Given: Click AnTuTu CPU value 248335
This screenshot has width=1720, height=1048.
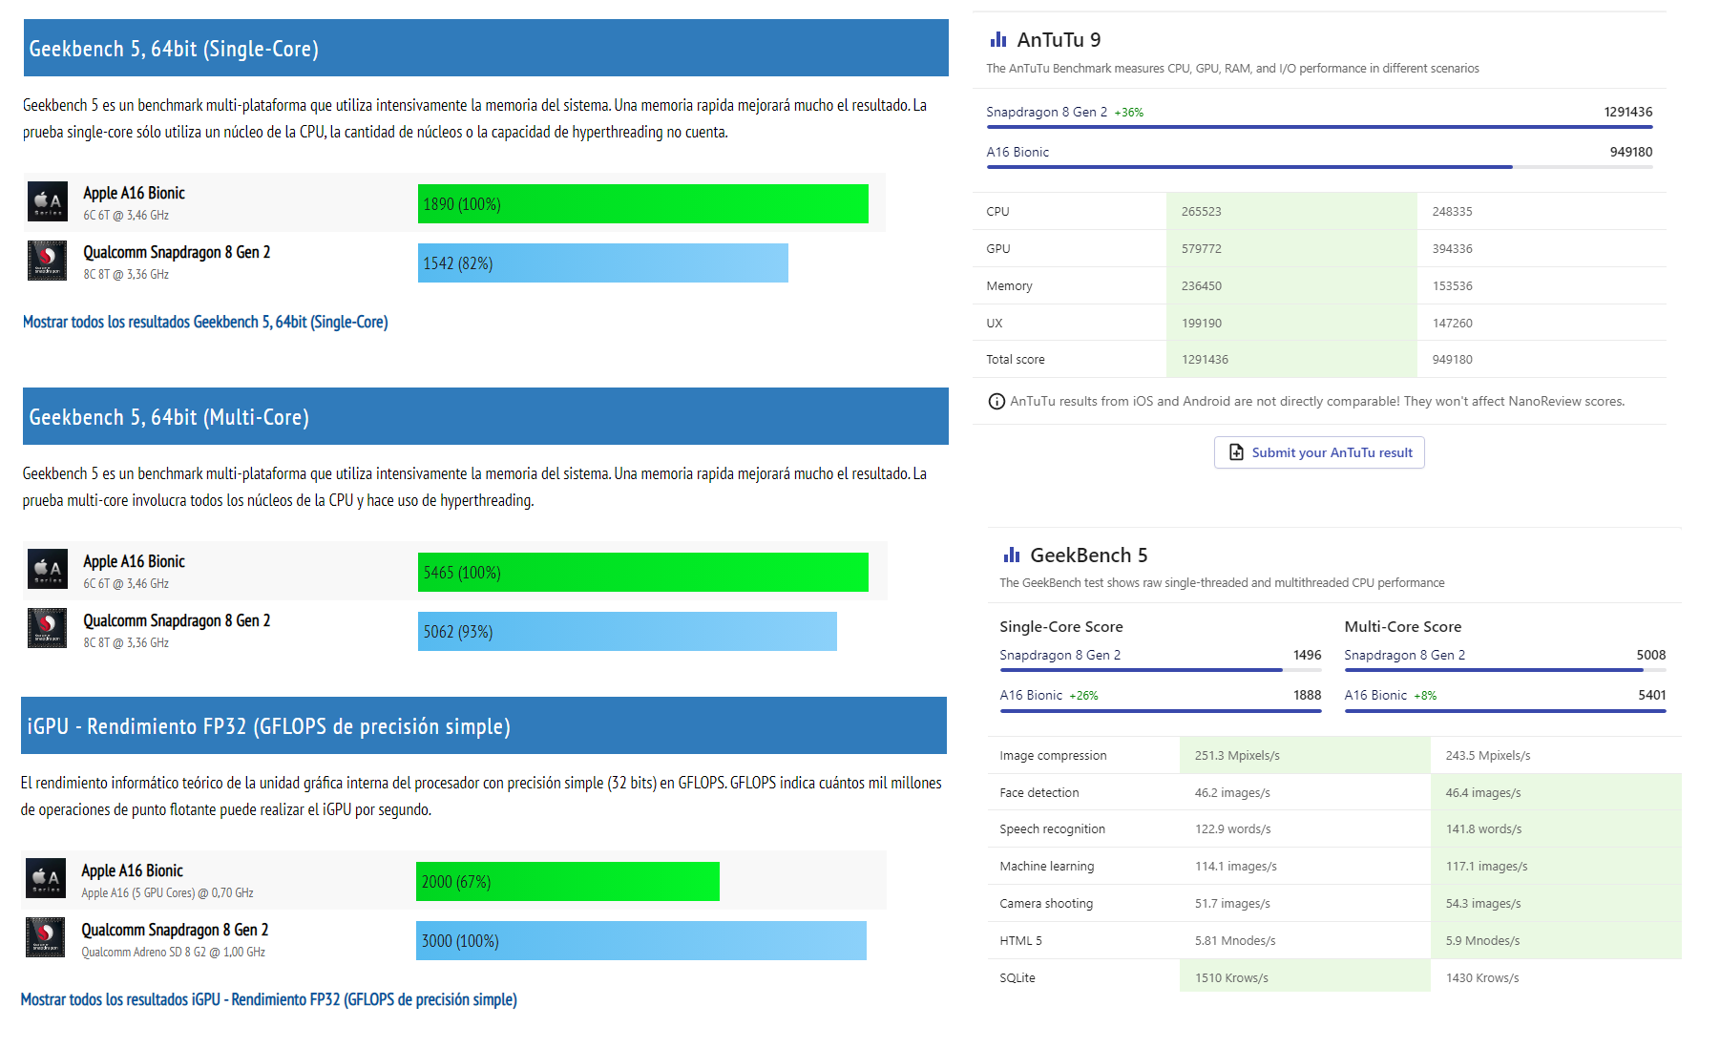Looking at the screenshot, I should (1452, 212).
